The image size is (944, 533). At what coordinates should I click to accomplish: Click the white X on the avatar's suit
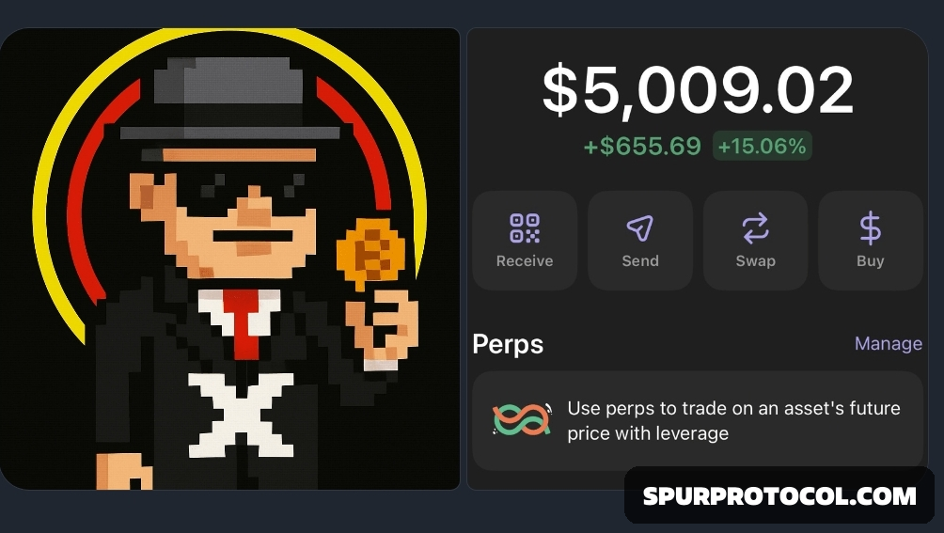pos(241,415)
